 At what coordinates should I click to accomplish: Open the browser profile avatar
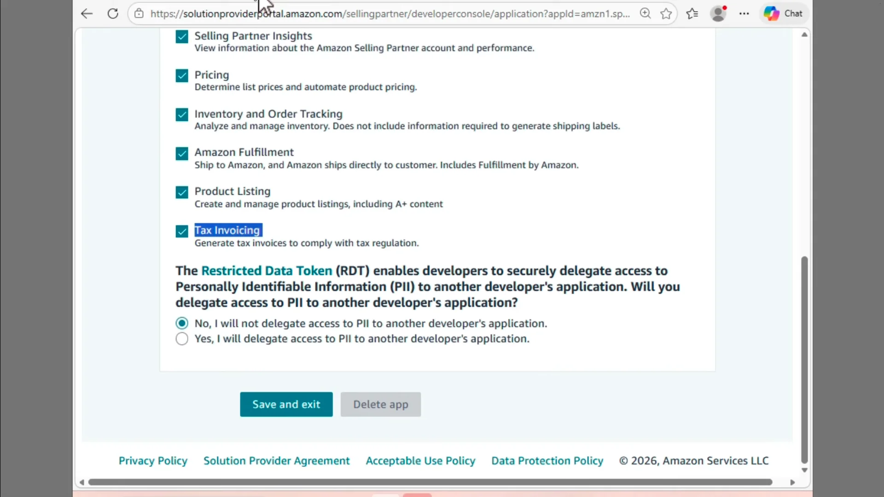pos(718,14)
